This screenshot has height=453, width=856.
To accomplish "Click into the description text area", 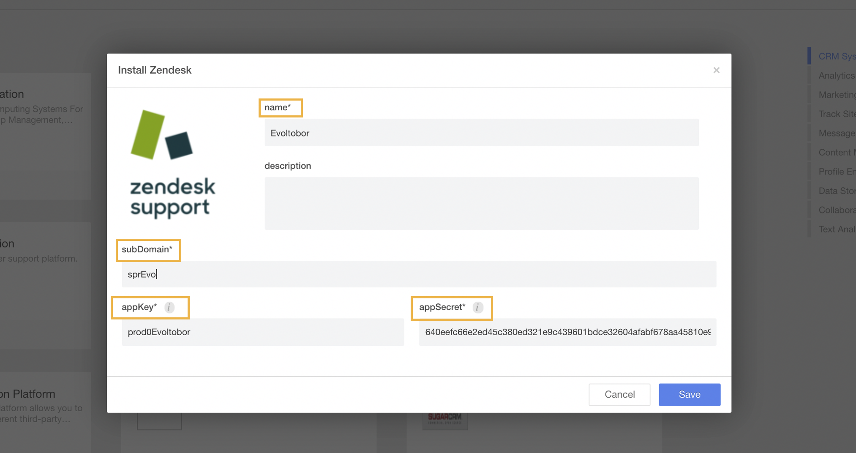I will click(481, 203).
